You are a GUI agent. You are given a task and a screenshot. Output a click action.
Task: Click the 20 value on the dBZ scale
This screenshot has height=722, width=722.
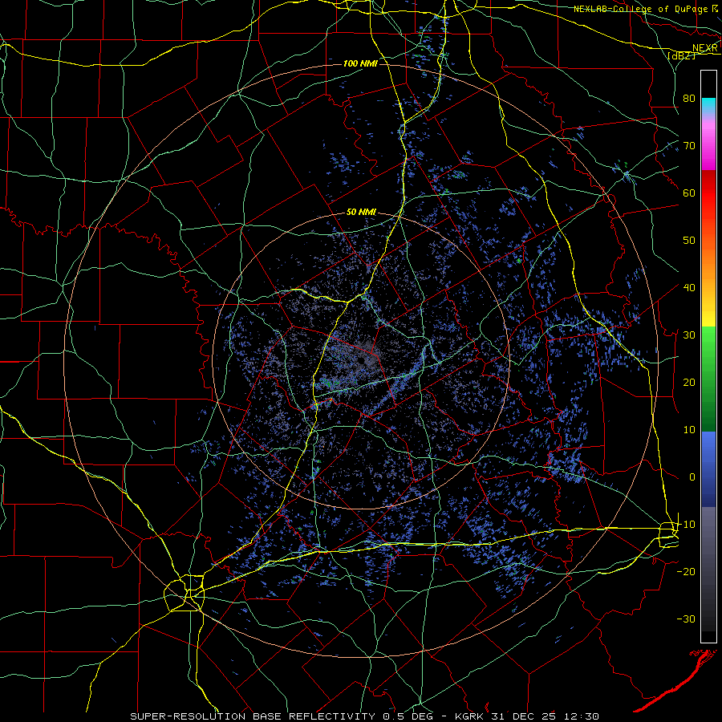[x=689, y=382]
